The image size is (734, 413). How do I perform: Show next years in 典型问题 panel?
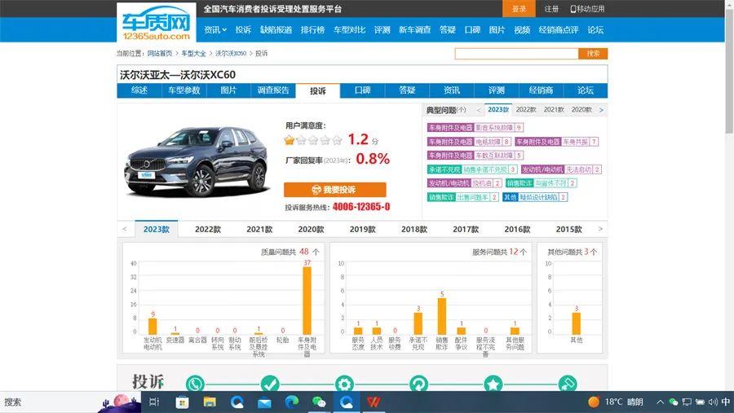[601, 110]
